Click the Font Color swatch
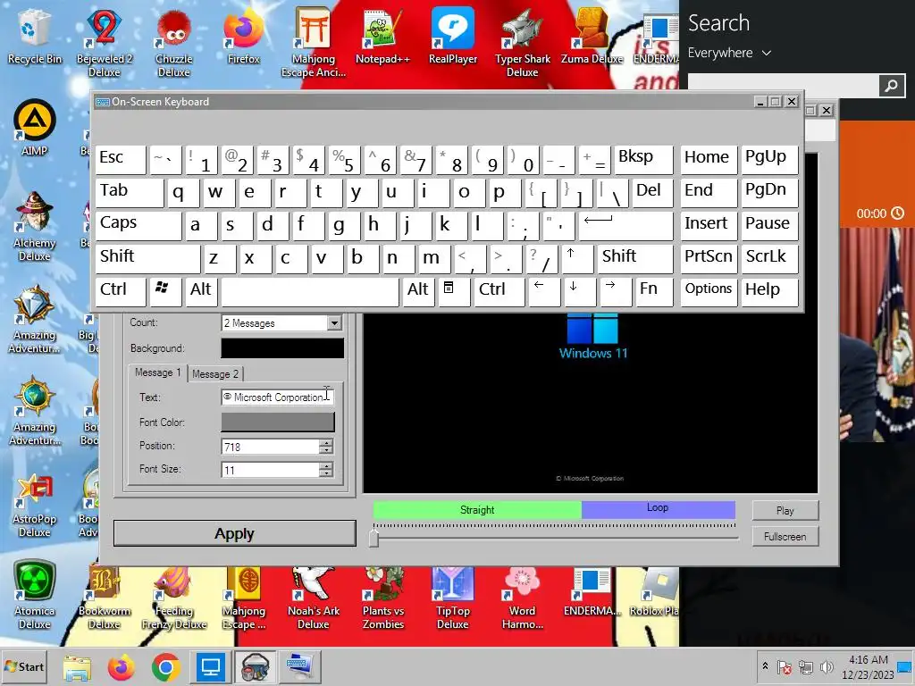This screenshot has width=915, height=686. 278,422
